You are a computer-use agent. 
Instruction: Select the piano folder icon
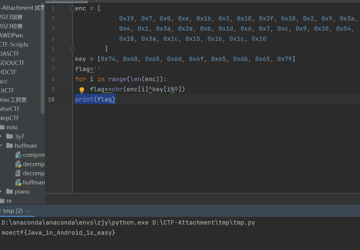coord(9,192)
